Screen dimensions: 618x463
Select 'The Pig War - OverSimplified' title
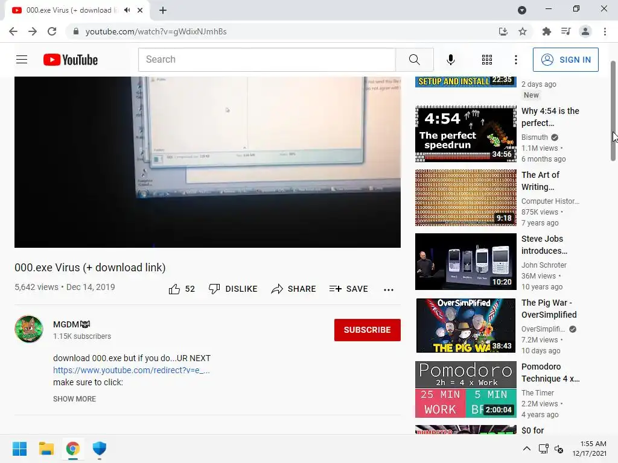[549, 309]
